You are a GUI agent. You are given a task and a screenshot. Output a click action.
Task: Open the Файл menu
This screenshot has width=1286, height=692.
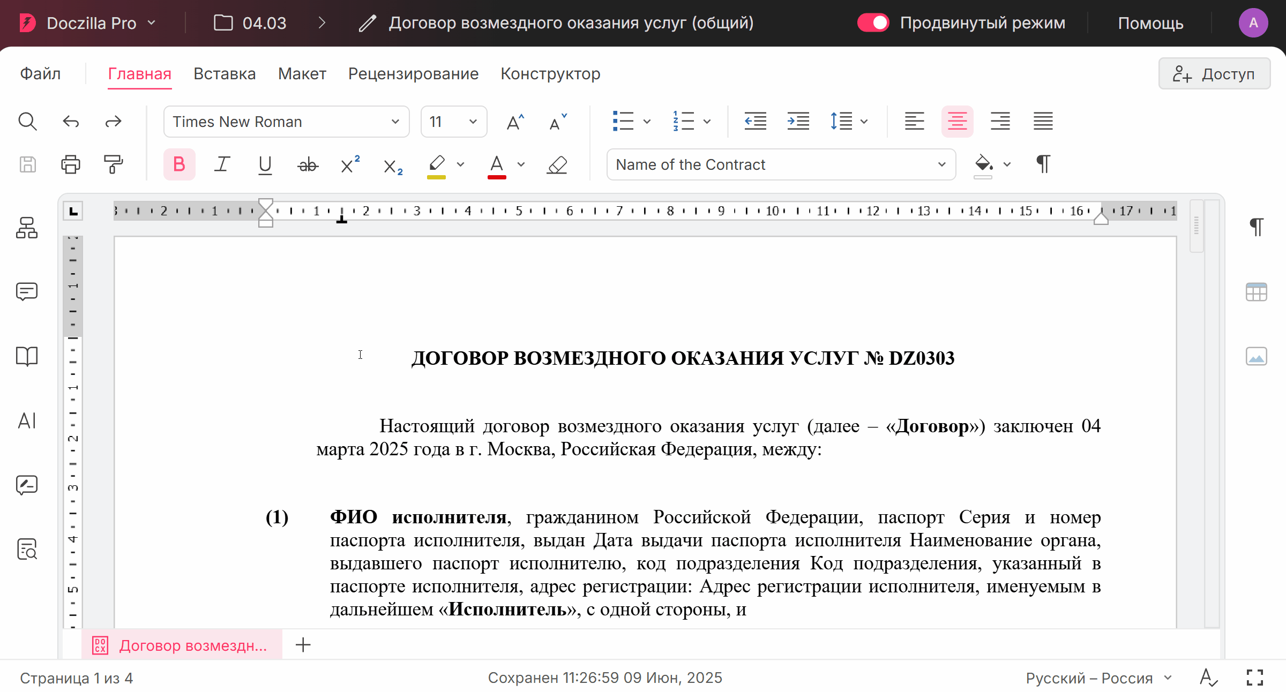coord(40,74)
